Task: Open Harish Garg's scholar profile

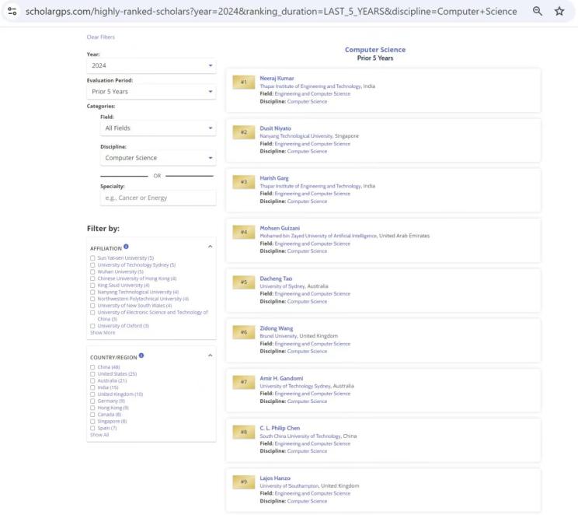Action: pyautogui.click(x=274, y=178)
